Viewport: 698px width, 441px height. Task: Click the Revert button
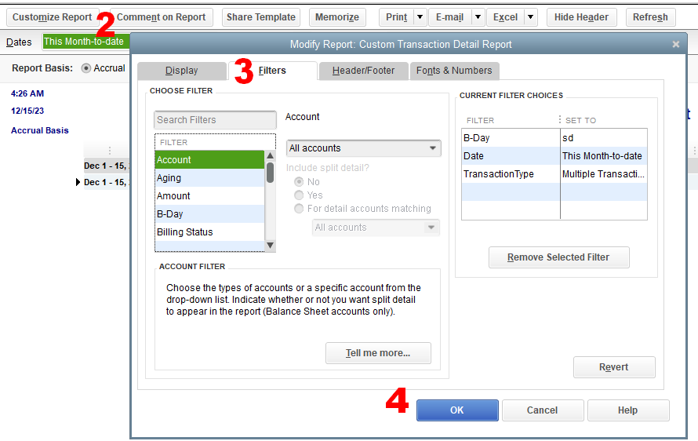click(x=614, y=367)
